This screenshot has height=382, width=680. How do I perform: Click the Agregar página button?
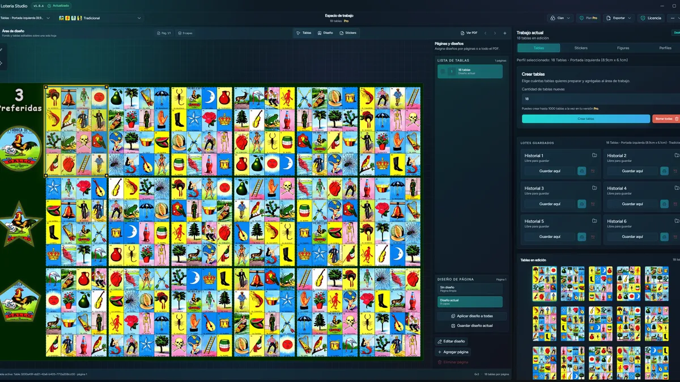tap(453, 352)
